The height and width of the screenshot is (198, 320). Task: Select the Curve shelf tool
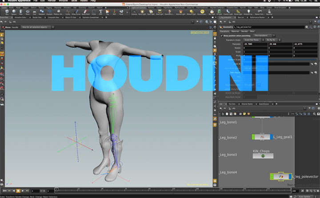(x=68, y=12)
